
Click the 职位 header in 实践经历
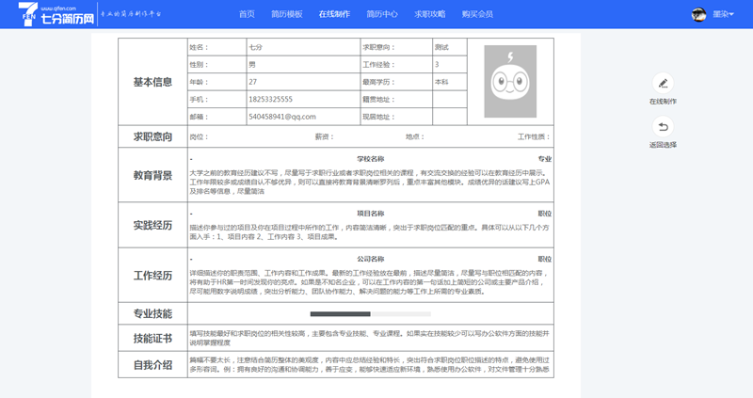pos(545,214)
